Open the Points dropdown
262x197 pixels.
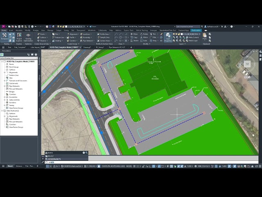[x=41, y=34]
